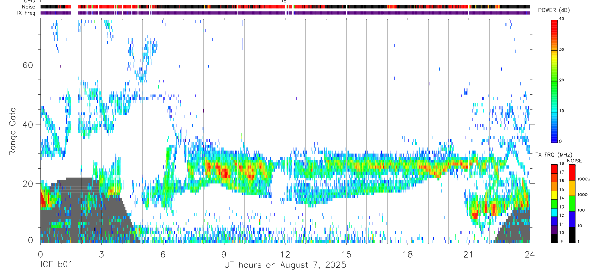The image size is (596, 275).
Task: Click the '10000' tick on the NOISE legend
Action: click(583, 179)
